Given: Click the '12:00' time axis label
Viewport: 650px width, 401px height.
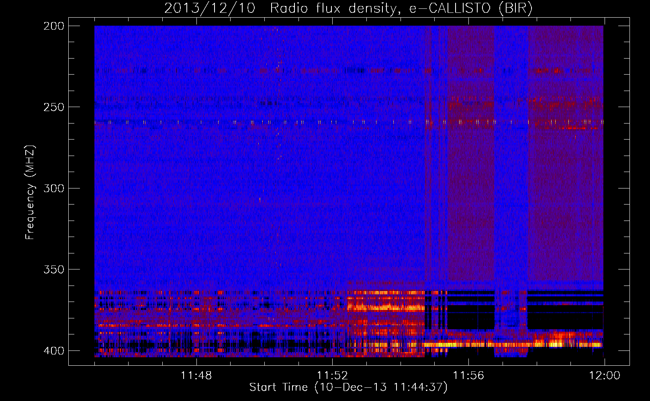Looking at the screenshot, I should point(605,376).
